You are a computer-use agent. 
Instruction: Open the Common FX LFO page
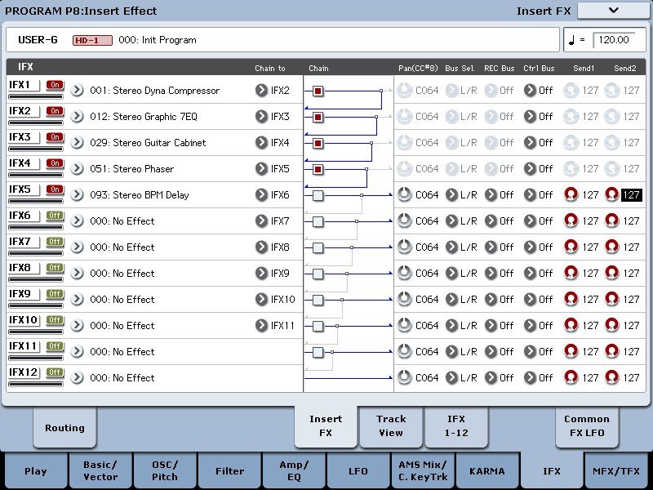586,425
